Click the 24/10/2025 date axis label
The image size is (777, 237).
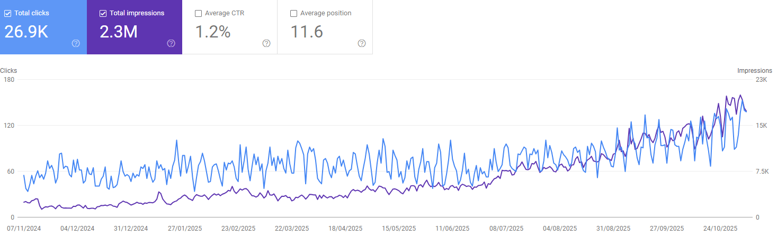pos(721,229)
